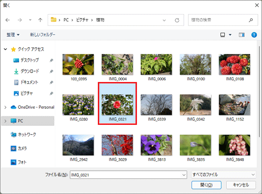
Task: Click the folder icon in address bar
Action: 53,20
